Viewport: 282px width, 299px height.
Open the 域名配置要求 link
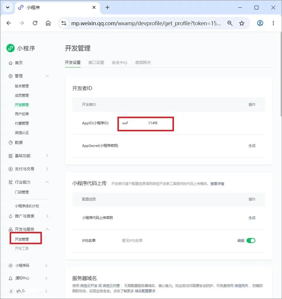[x=145, y=291]
